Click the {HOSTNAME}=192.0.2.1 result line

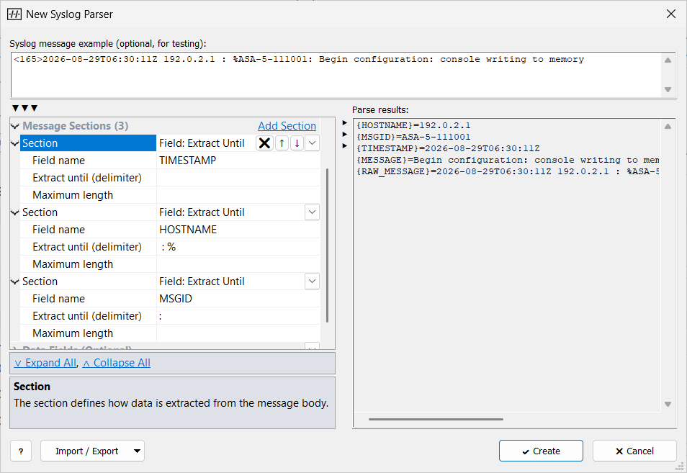(x=413, y=126)
